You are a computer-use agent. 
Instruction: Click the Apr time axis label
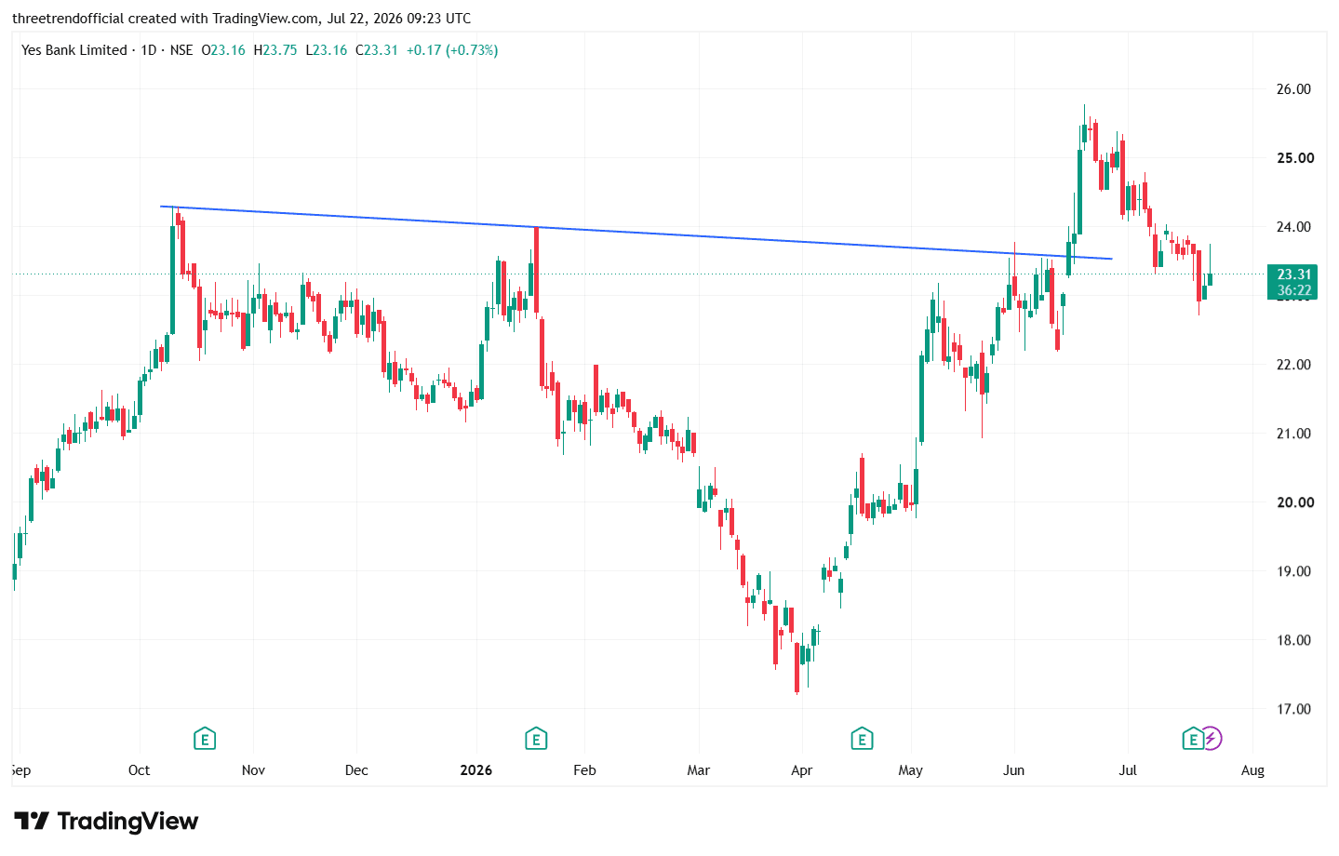(x=801, y=770)
